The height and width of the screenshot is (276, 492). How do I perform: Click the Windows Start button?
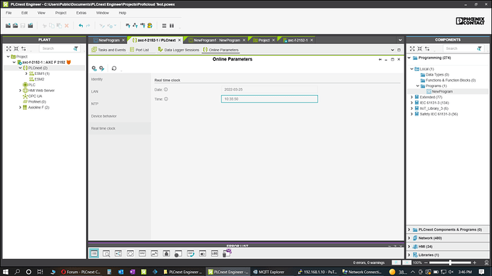click(6, 272)
